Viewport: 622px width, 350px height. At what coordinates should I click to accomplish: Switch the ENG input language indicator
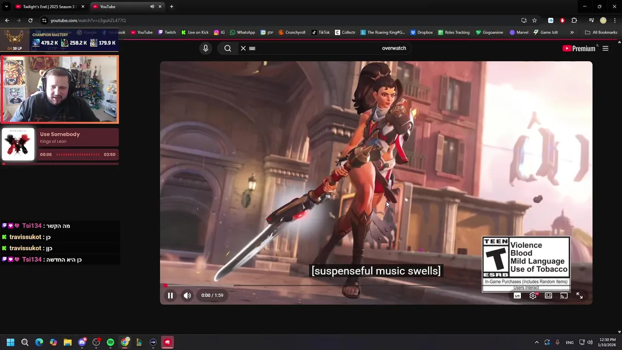[570, 342]
